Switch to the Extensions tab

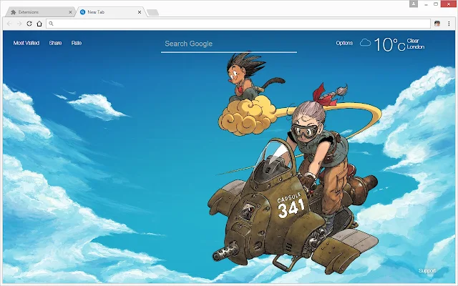click(41, 12)
